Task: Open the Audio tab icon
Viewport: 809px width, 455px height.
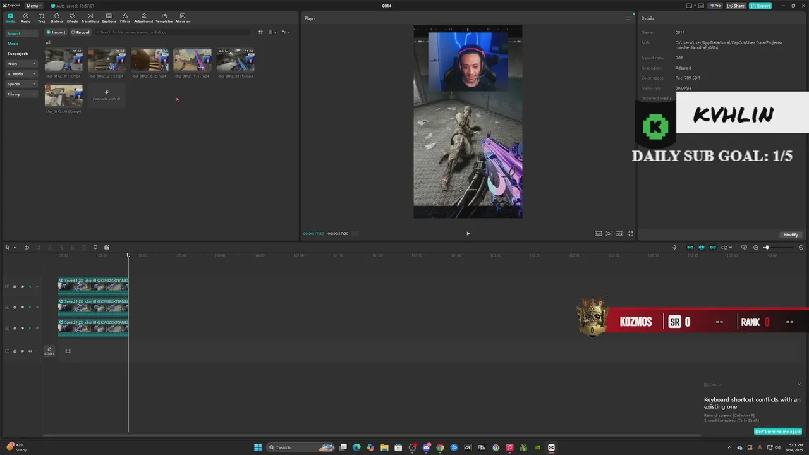Action: point(25,18)
